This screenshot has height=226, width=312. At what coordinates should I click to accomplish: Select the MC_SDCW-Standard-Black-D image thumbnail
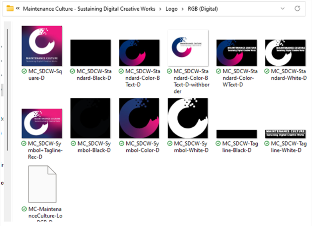pyautogui.click(x=91, y=53)
